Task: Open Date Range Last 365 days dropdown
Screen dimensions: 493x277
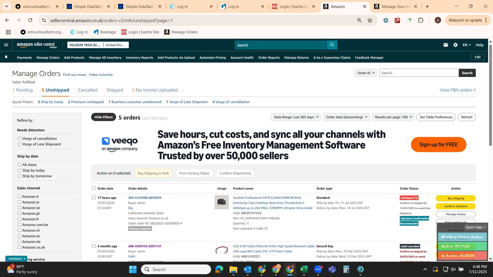Action: 296,117
